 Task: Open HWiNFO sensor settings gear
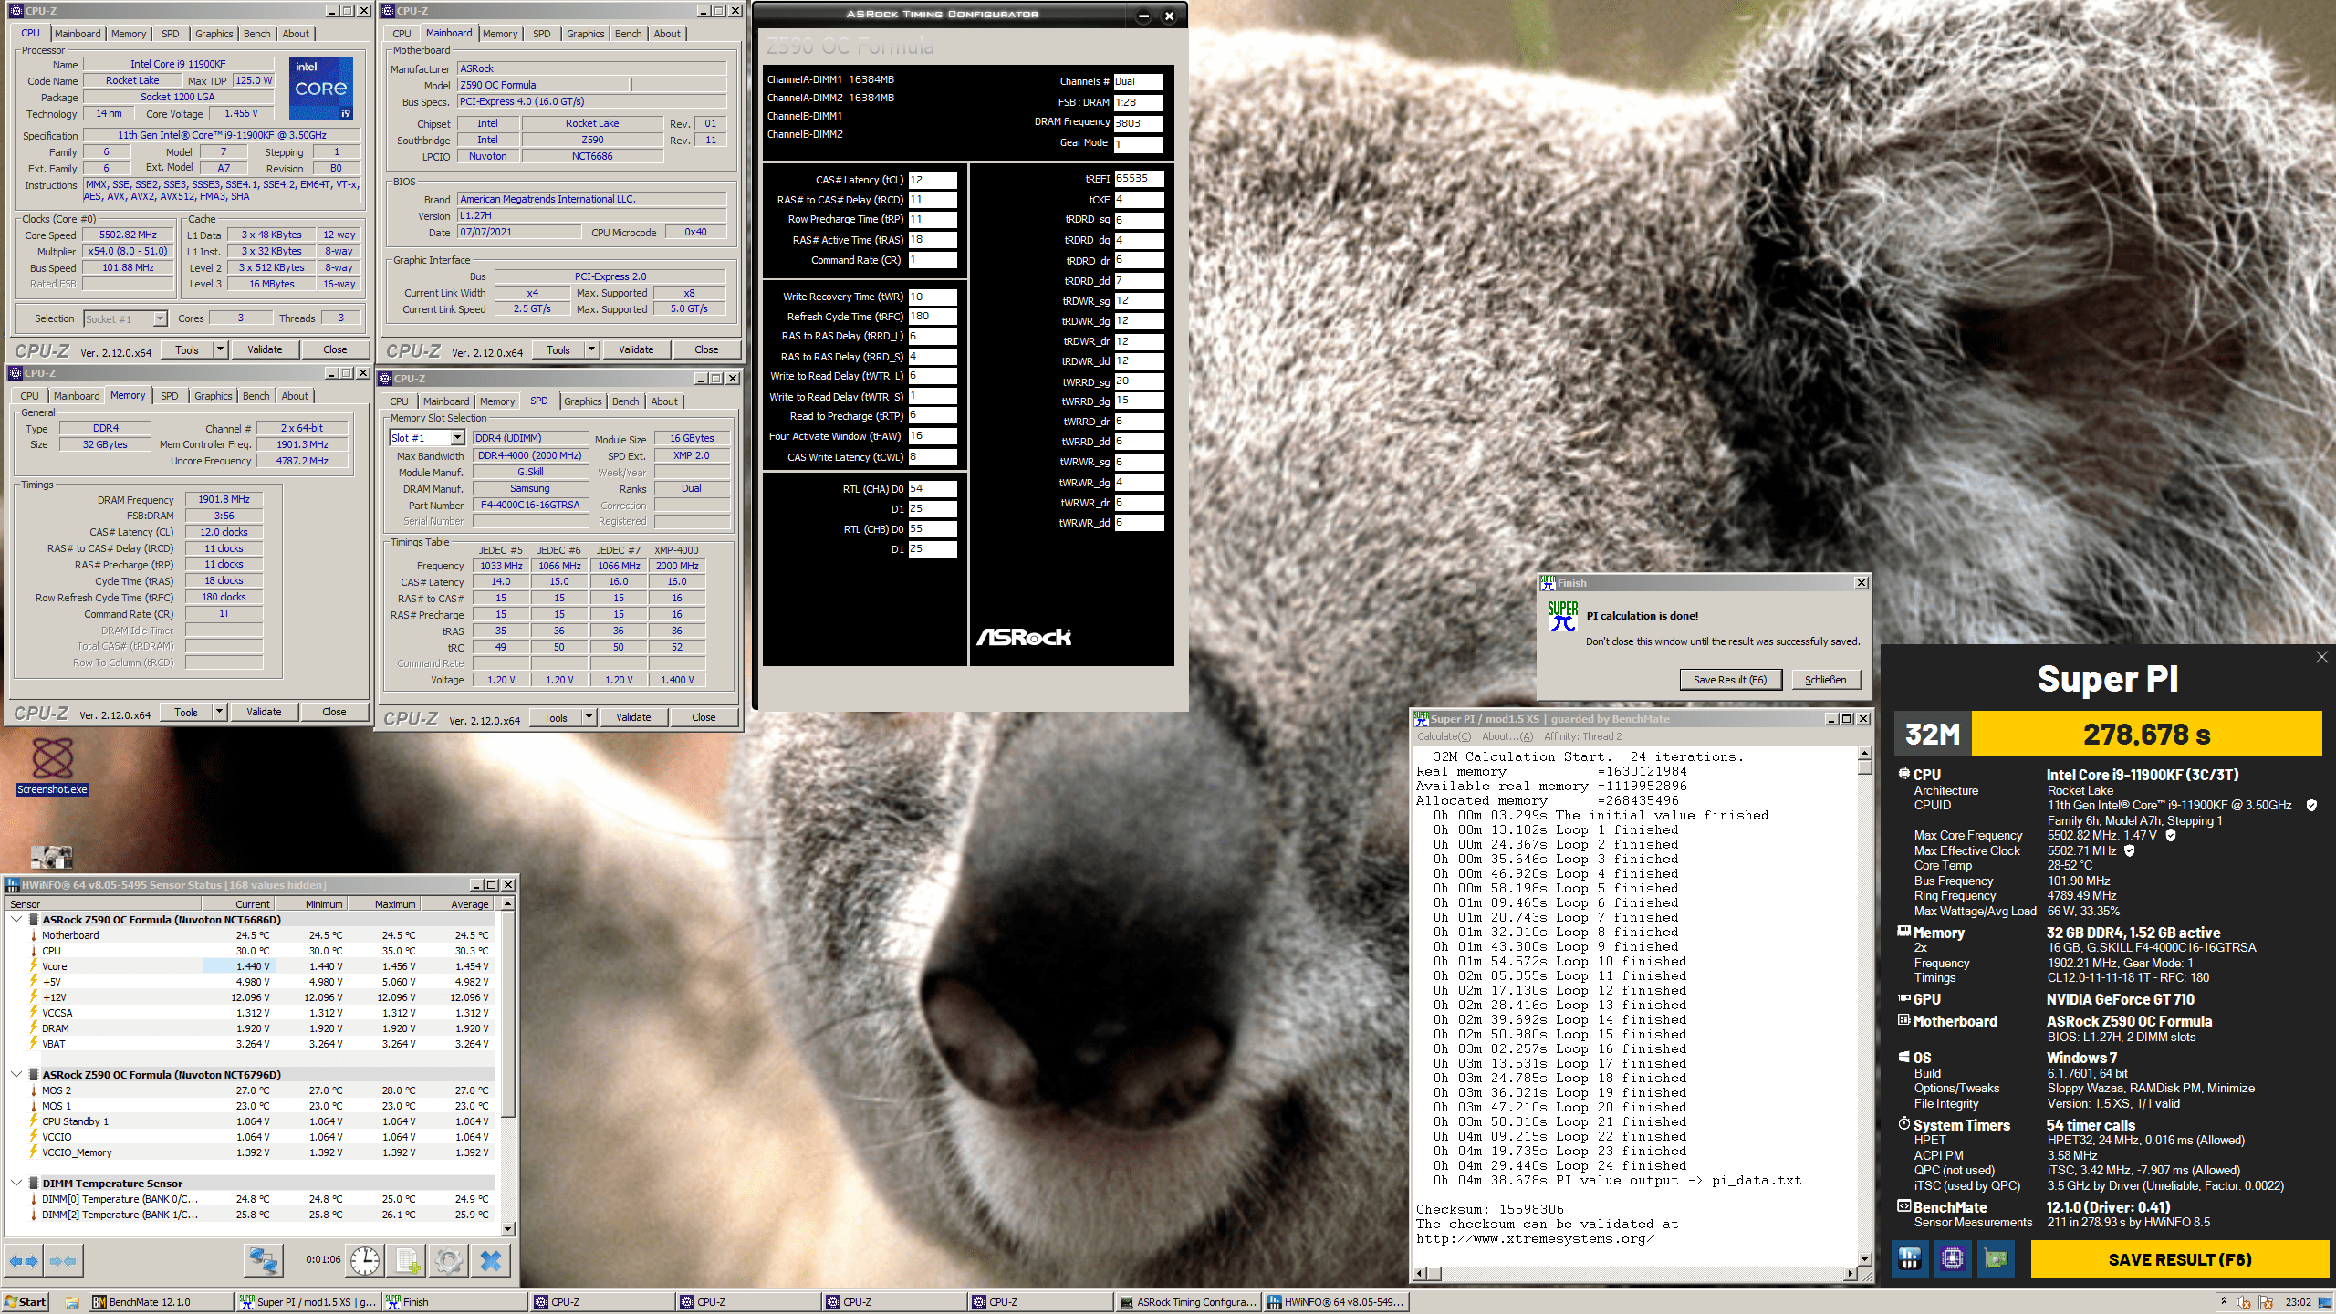coord(448,1260)
